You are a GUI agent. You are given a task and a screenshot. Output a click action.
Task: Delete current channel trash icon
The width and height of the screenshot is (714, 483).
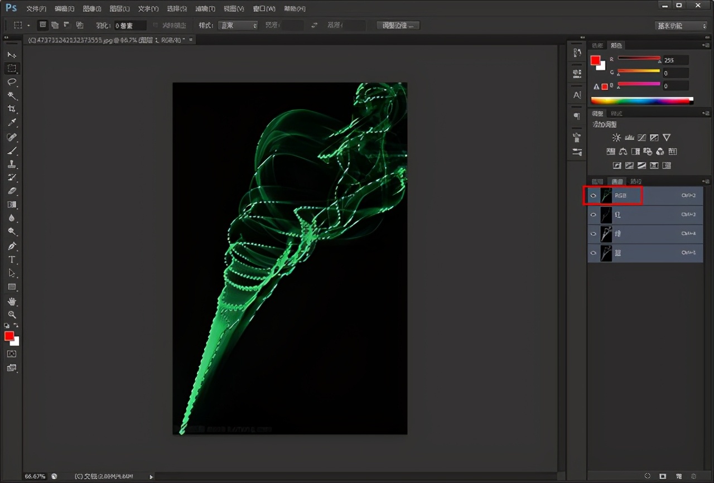pos(693,476)
